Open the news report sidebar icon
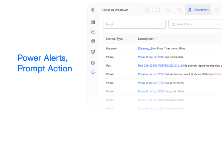Viewport: 222px width, 146px height. point(93,41)
